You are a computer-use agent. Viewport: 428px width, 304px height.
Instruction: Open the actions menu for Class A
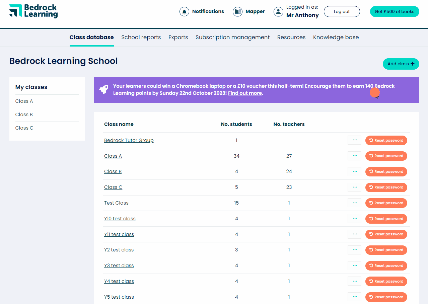click(354, 156)
